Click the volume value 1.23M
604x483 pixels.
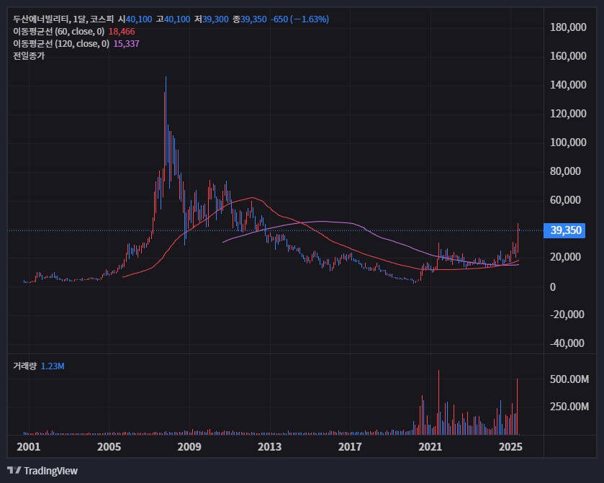[x=53, y=366]
